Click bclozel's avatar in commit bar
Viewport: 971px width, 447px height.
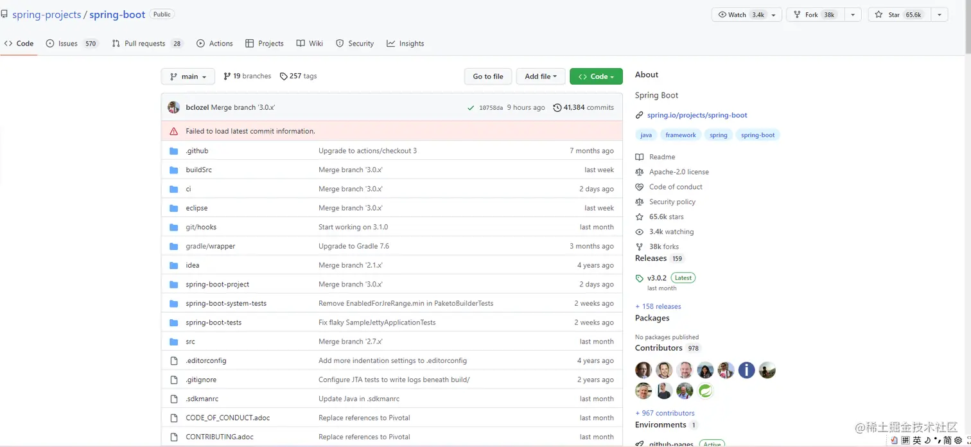(173, 107)
